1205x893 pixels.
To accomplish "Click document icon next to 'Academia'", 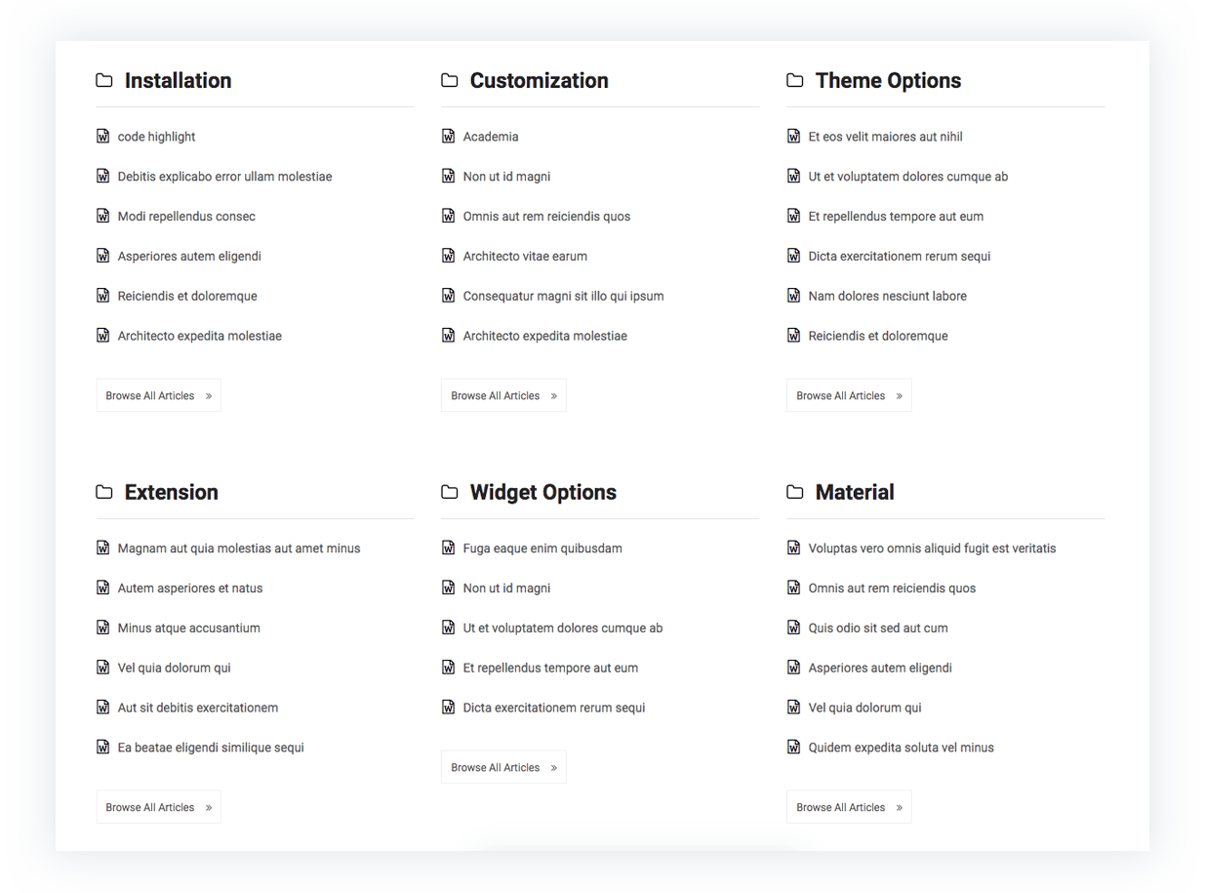I will [x=448, y=136].
